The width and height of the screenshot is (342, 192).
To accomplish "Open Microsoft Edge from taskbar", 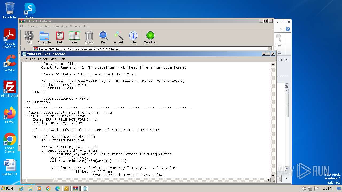I will pyautogui.click(x=57, y=189).
